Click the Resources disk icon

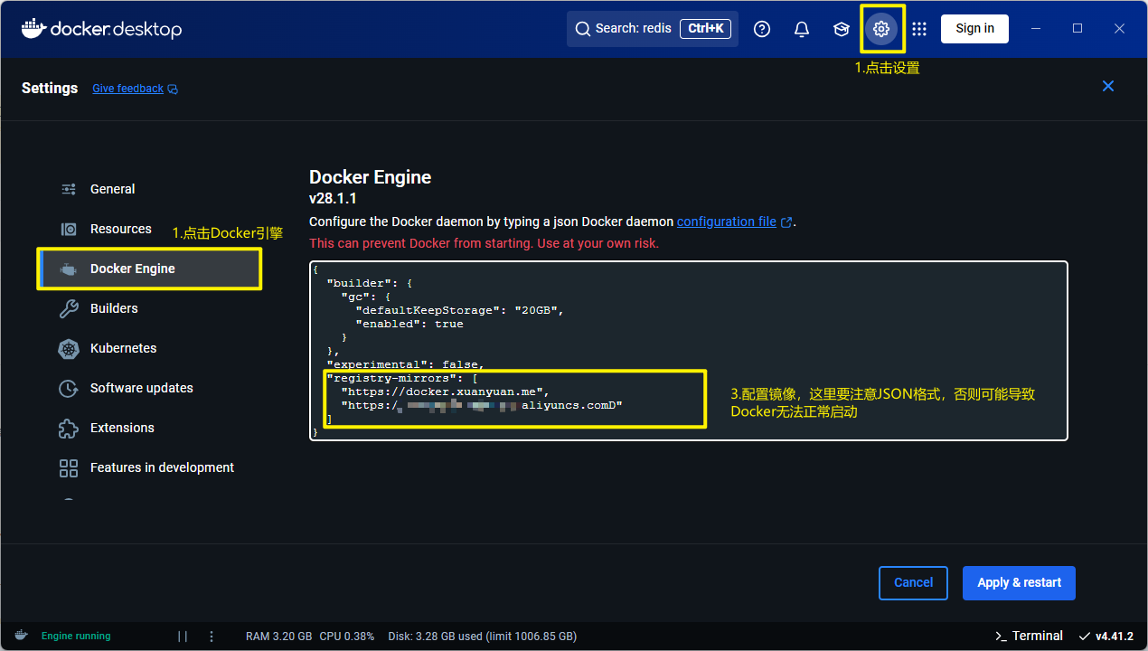(x=69, y=229)
